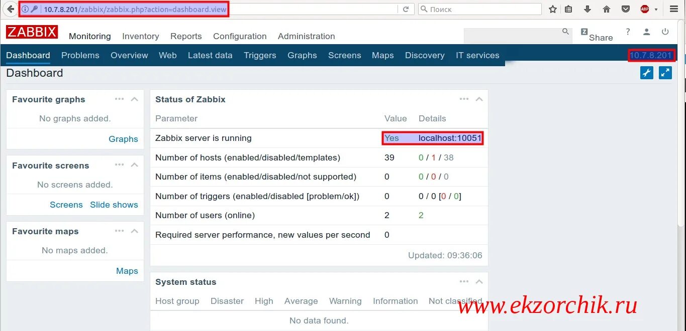Screen dimensions: 686x331
Task: Go to the Maps tab in submenu
Action: pos(383,55)
